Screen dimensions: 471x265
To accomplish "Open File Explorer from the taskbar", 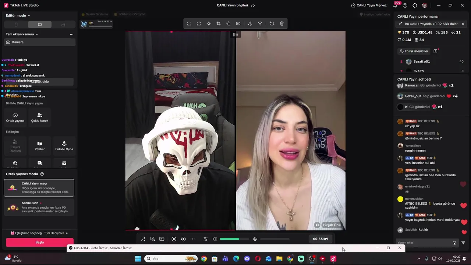I will click(279, 259).
